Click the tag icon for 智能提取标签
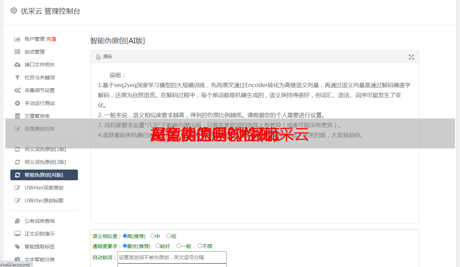Screen dimensions: 460x267 [x=17, y=247]
